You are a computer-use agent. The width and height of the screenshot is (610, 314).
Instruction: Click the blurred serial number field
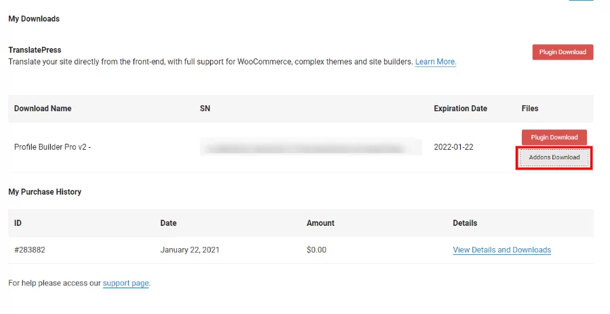pos(311,147)
